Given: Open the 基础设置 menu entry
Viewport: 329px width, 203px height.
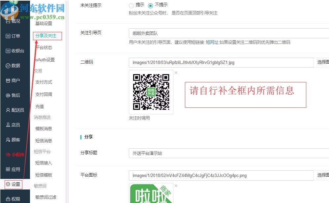Looking at the screenshot, I should click(x=44, y=23).
